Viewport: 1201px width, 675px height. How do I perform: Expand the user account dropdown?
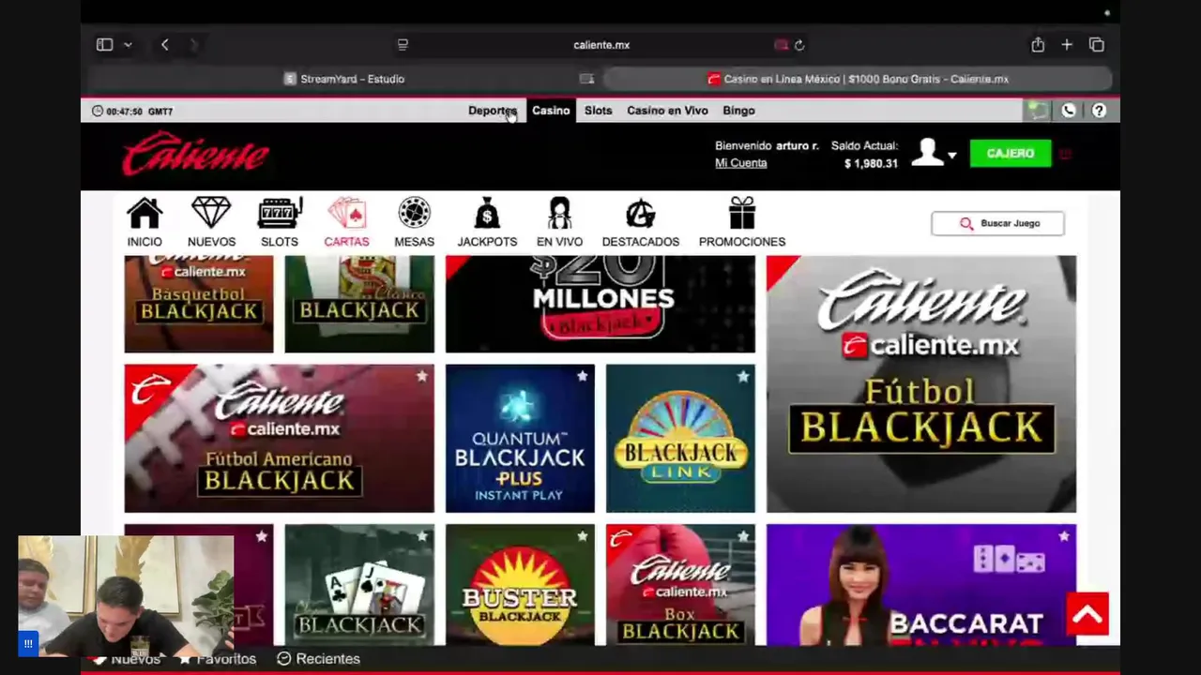952,156
